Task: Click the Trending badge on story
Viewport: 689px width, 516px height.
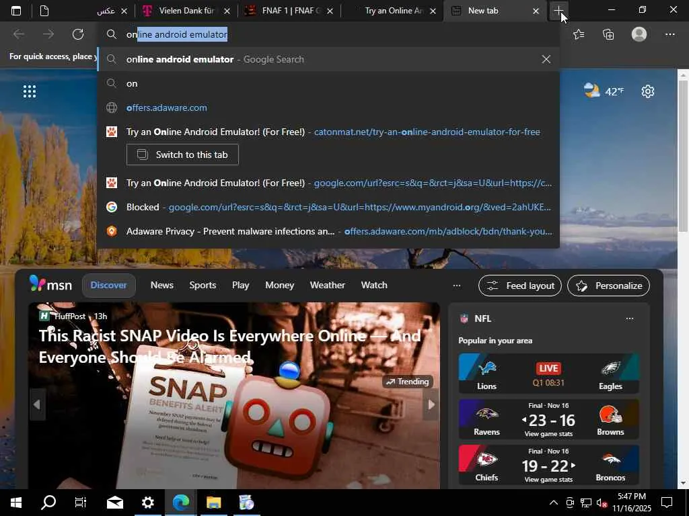Action: pyautogui.click(x=408, y=382)
